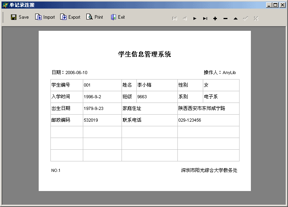Click the Exit button label
Screen dimensions: 288x207
tap(122, 17)
